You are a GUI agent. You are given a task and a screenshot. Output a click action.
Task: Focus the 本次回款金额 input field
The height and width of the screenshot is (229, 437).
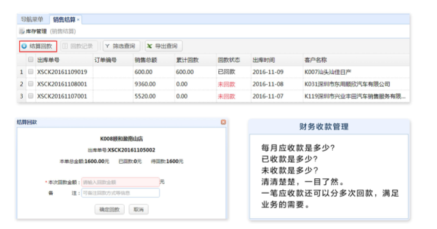pyautogui.click(x=120, y=182)
